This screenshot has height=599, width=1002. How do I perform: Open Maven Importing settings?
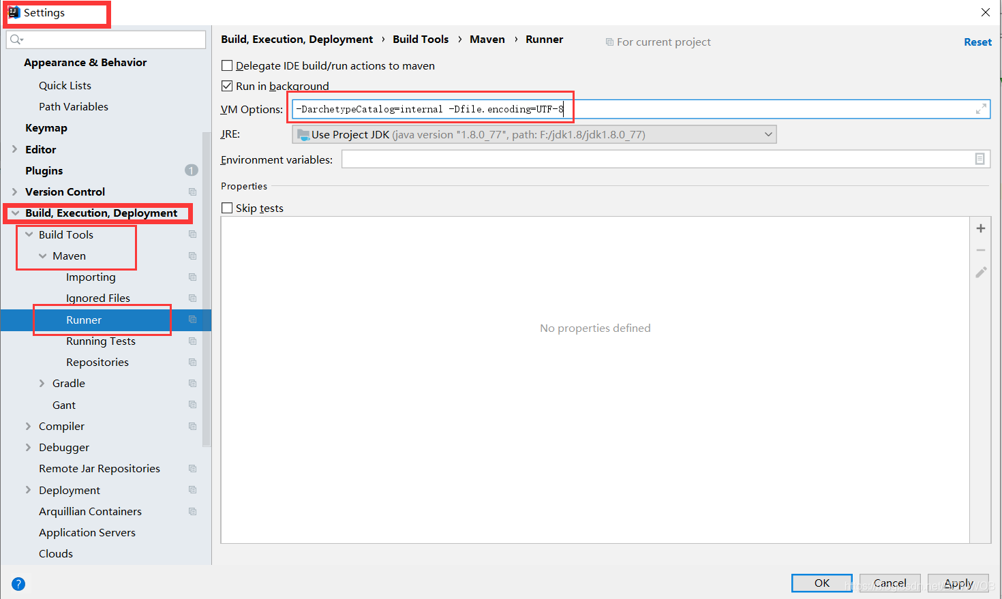coord(91,277)
